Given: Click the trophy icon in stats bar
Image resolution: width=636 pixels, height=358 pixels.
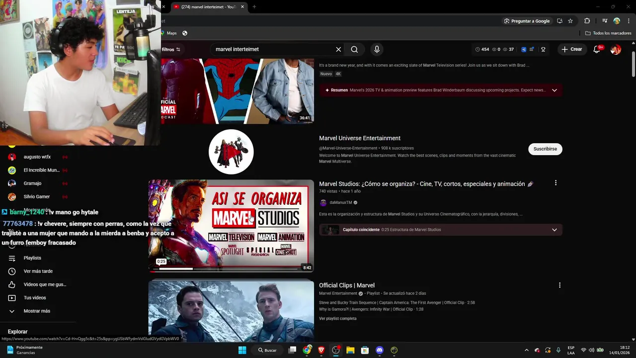Looking at the screenshot, I should click(543, 49).
